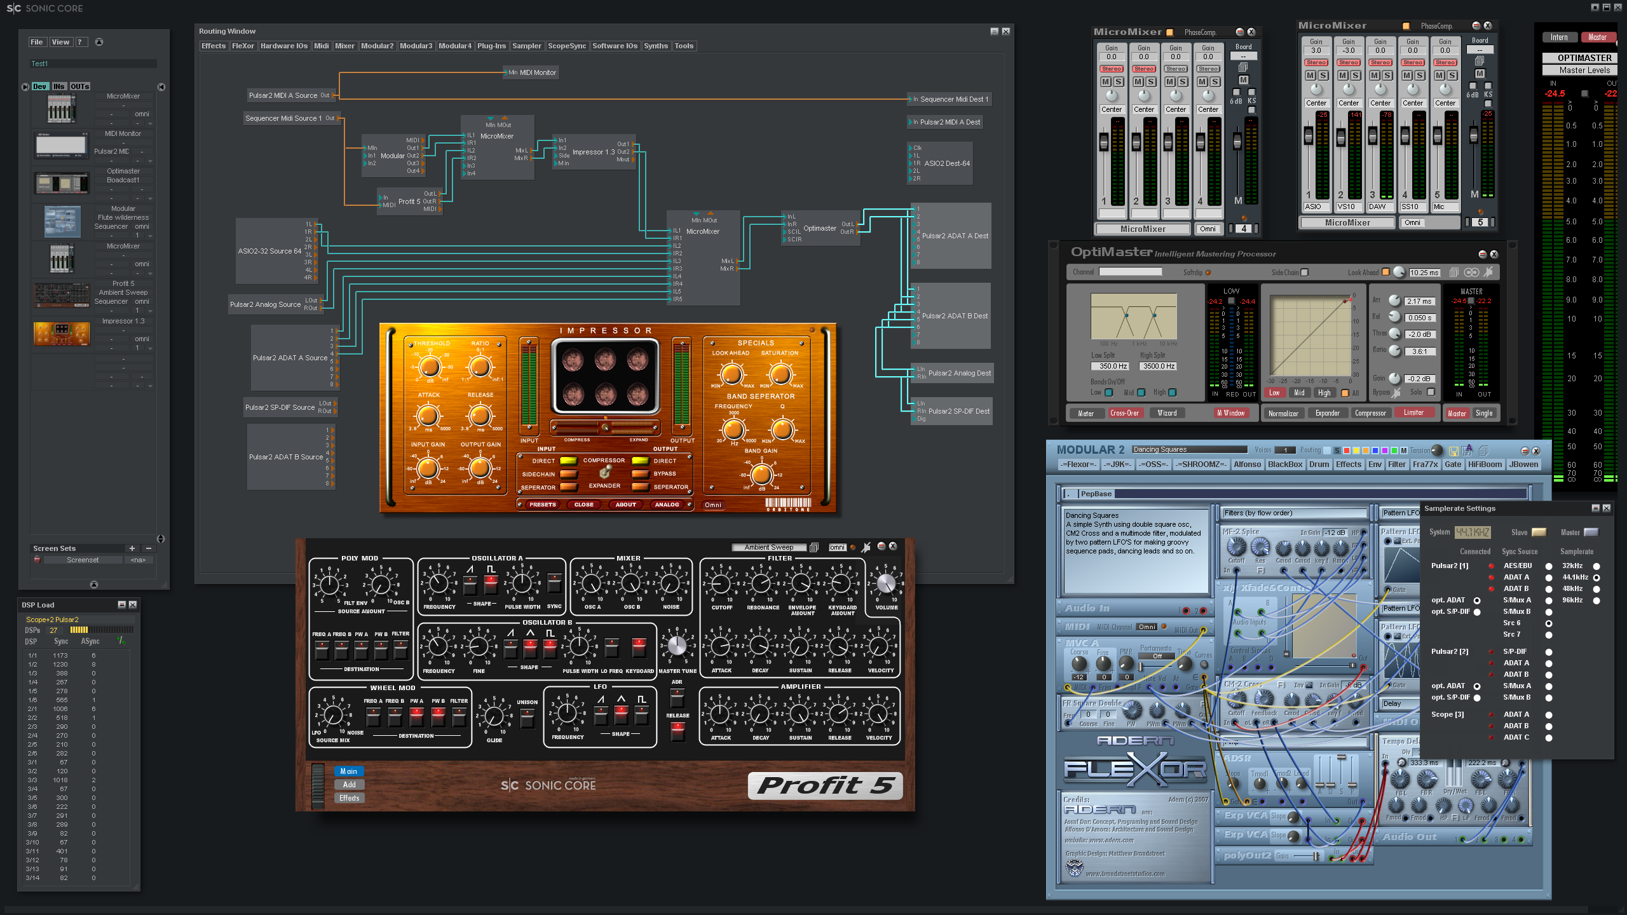This screenshot has width=1627, height=915.
Task: Open the preset list icon in OptiMaster header
Action: (x=1453, y=272)
